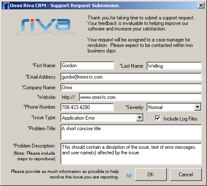Image resolution: width=207 pixels, height=186 pixels.
Task: Click the Company Name field showing Omni
Action: 131,88
